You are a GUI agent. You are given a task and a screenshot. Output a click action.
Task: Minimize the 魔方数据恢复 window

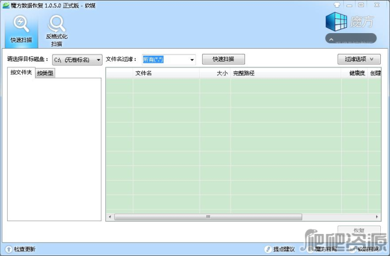pos(350,5)
